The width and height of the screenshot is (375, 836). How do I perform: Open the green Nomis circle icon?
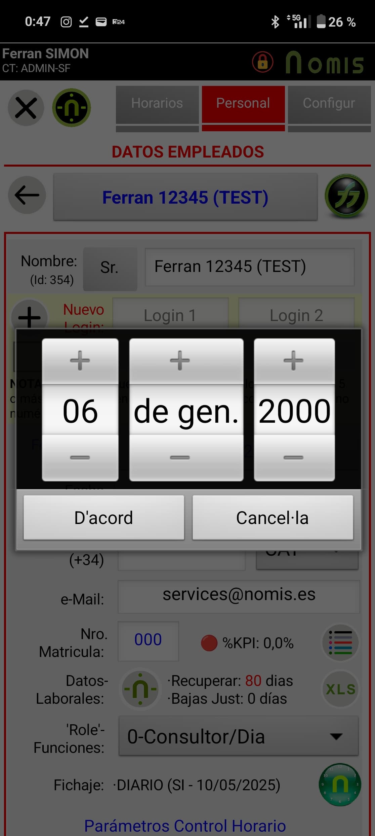point(71,108)
